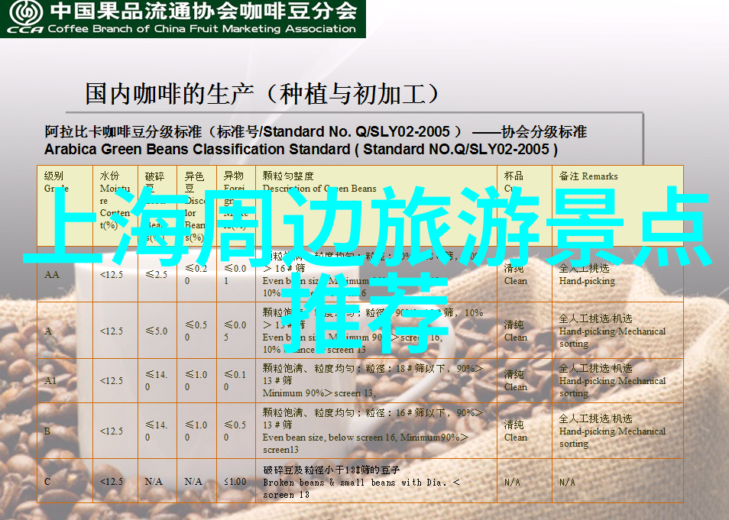
Task: Select the 级别 Grade column header
Action: pos(56,182)
